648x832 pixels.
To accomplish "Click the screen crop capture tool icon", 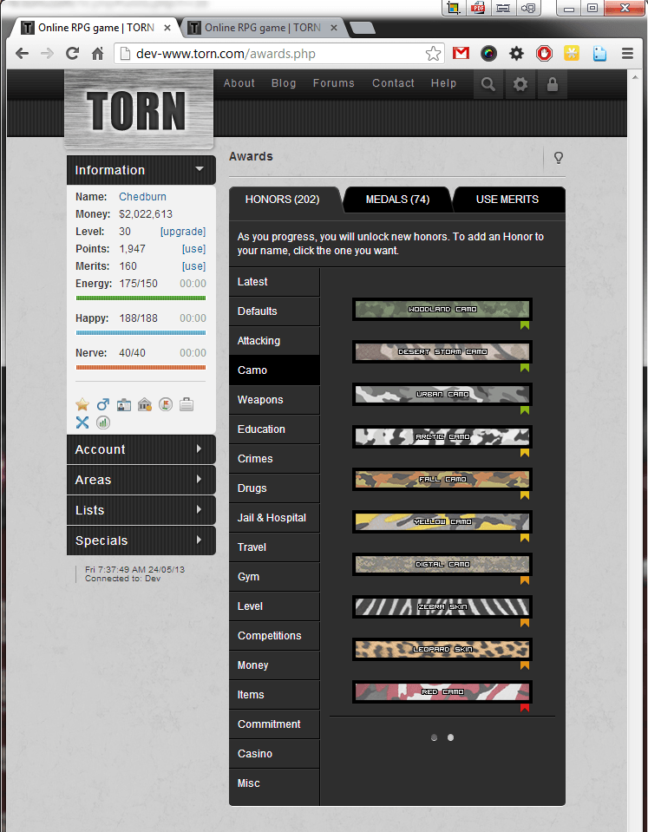I will tap(454, 8).
